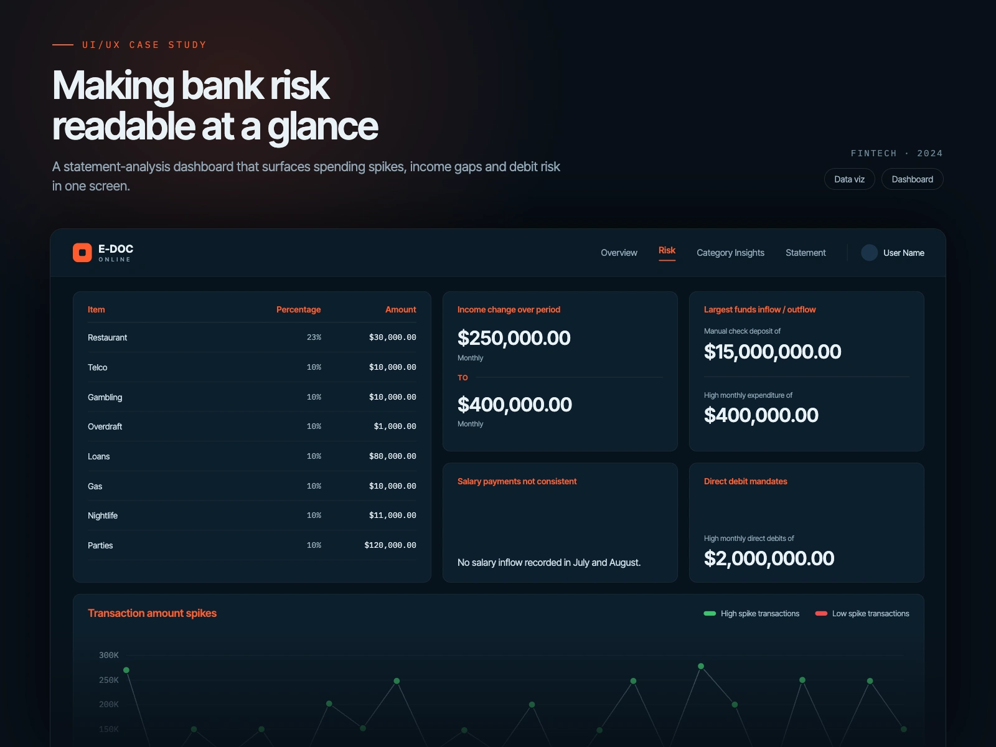Click the TO separator label

pos(463,378)
